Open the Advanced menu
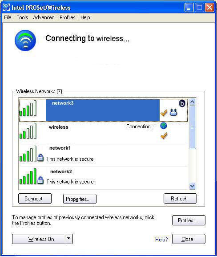Image resolution: width=217 pixels, height=257 pixels. pyautogui.click(x=44, y=17)
